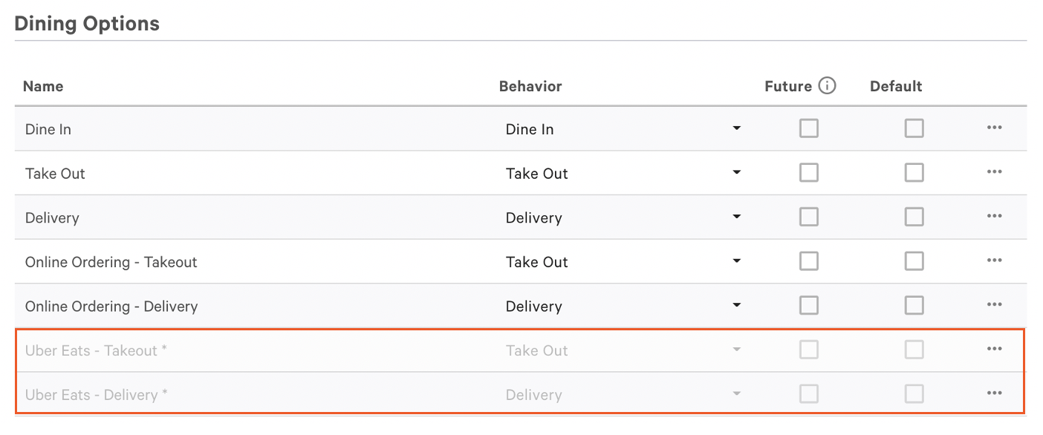1043x435 pixels.
Task: Open the ellipsis menu for Take Out row
Action: 994,172
